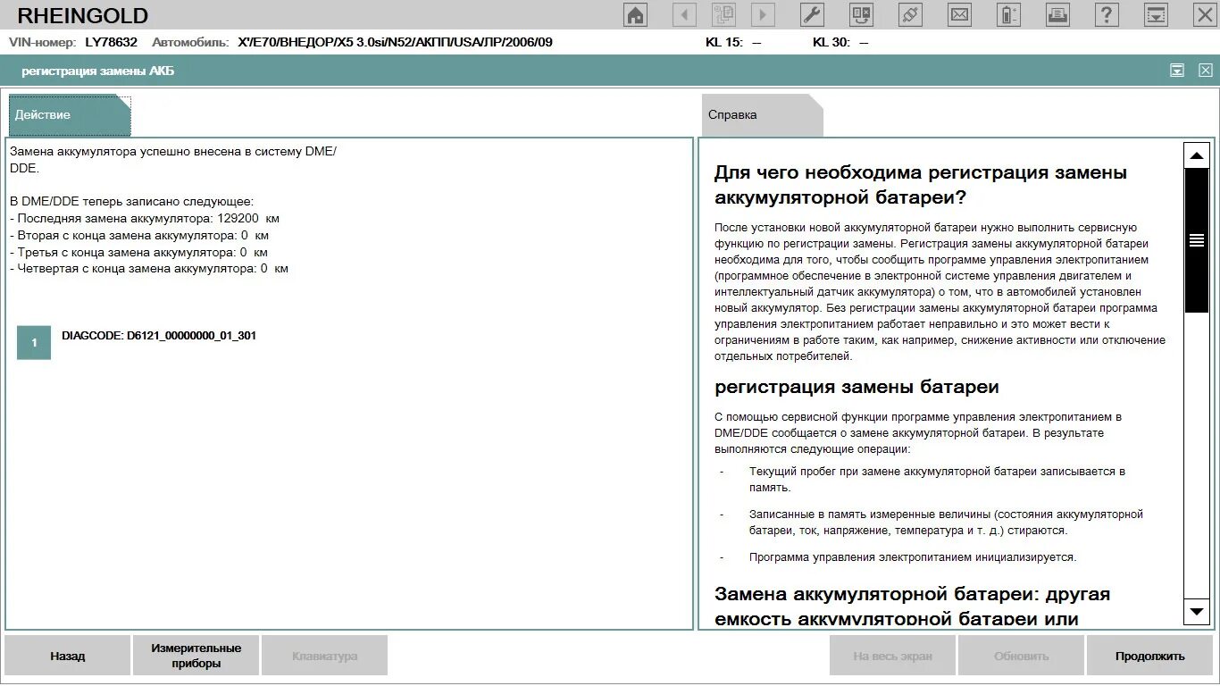
Task: Switch to the Действие tab
Action: [x=70, y=115]
